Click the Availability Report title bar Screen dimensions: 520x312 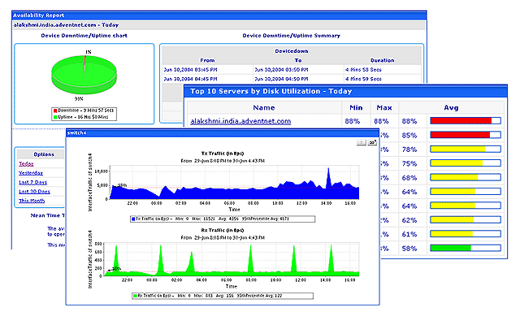(219, 15)
